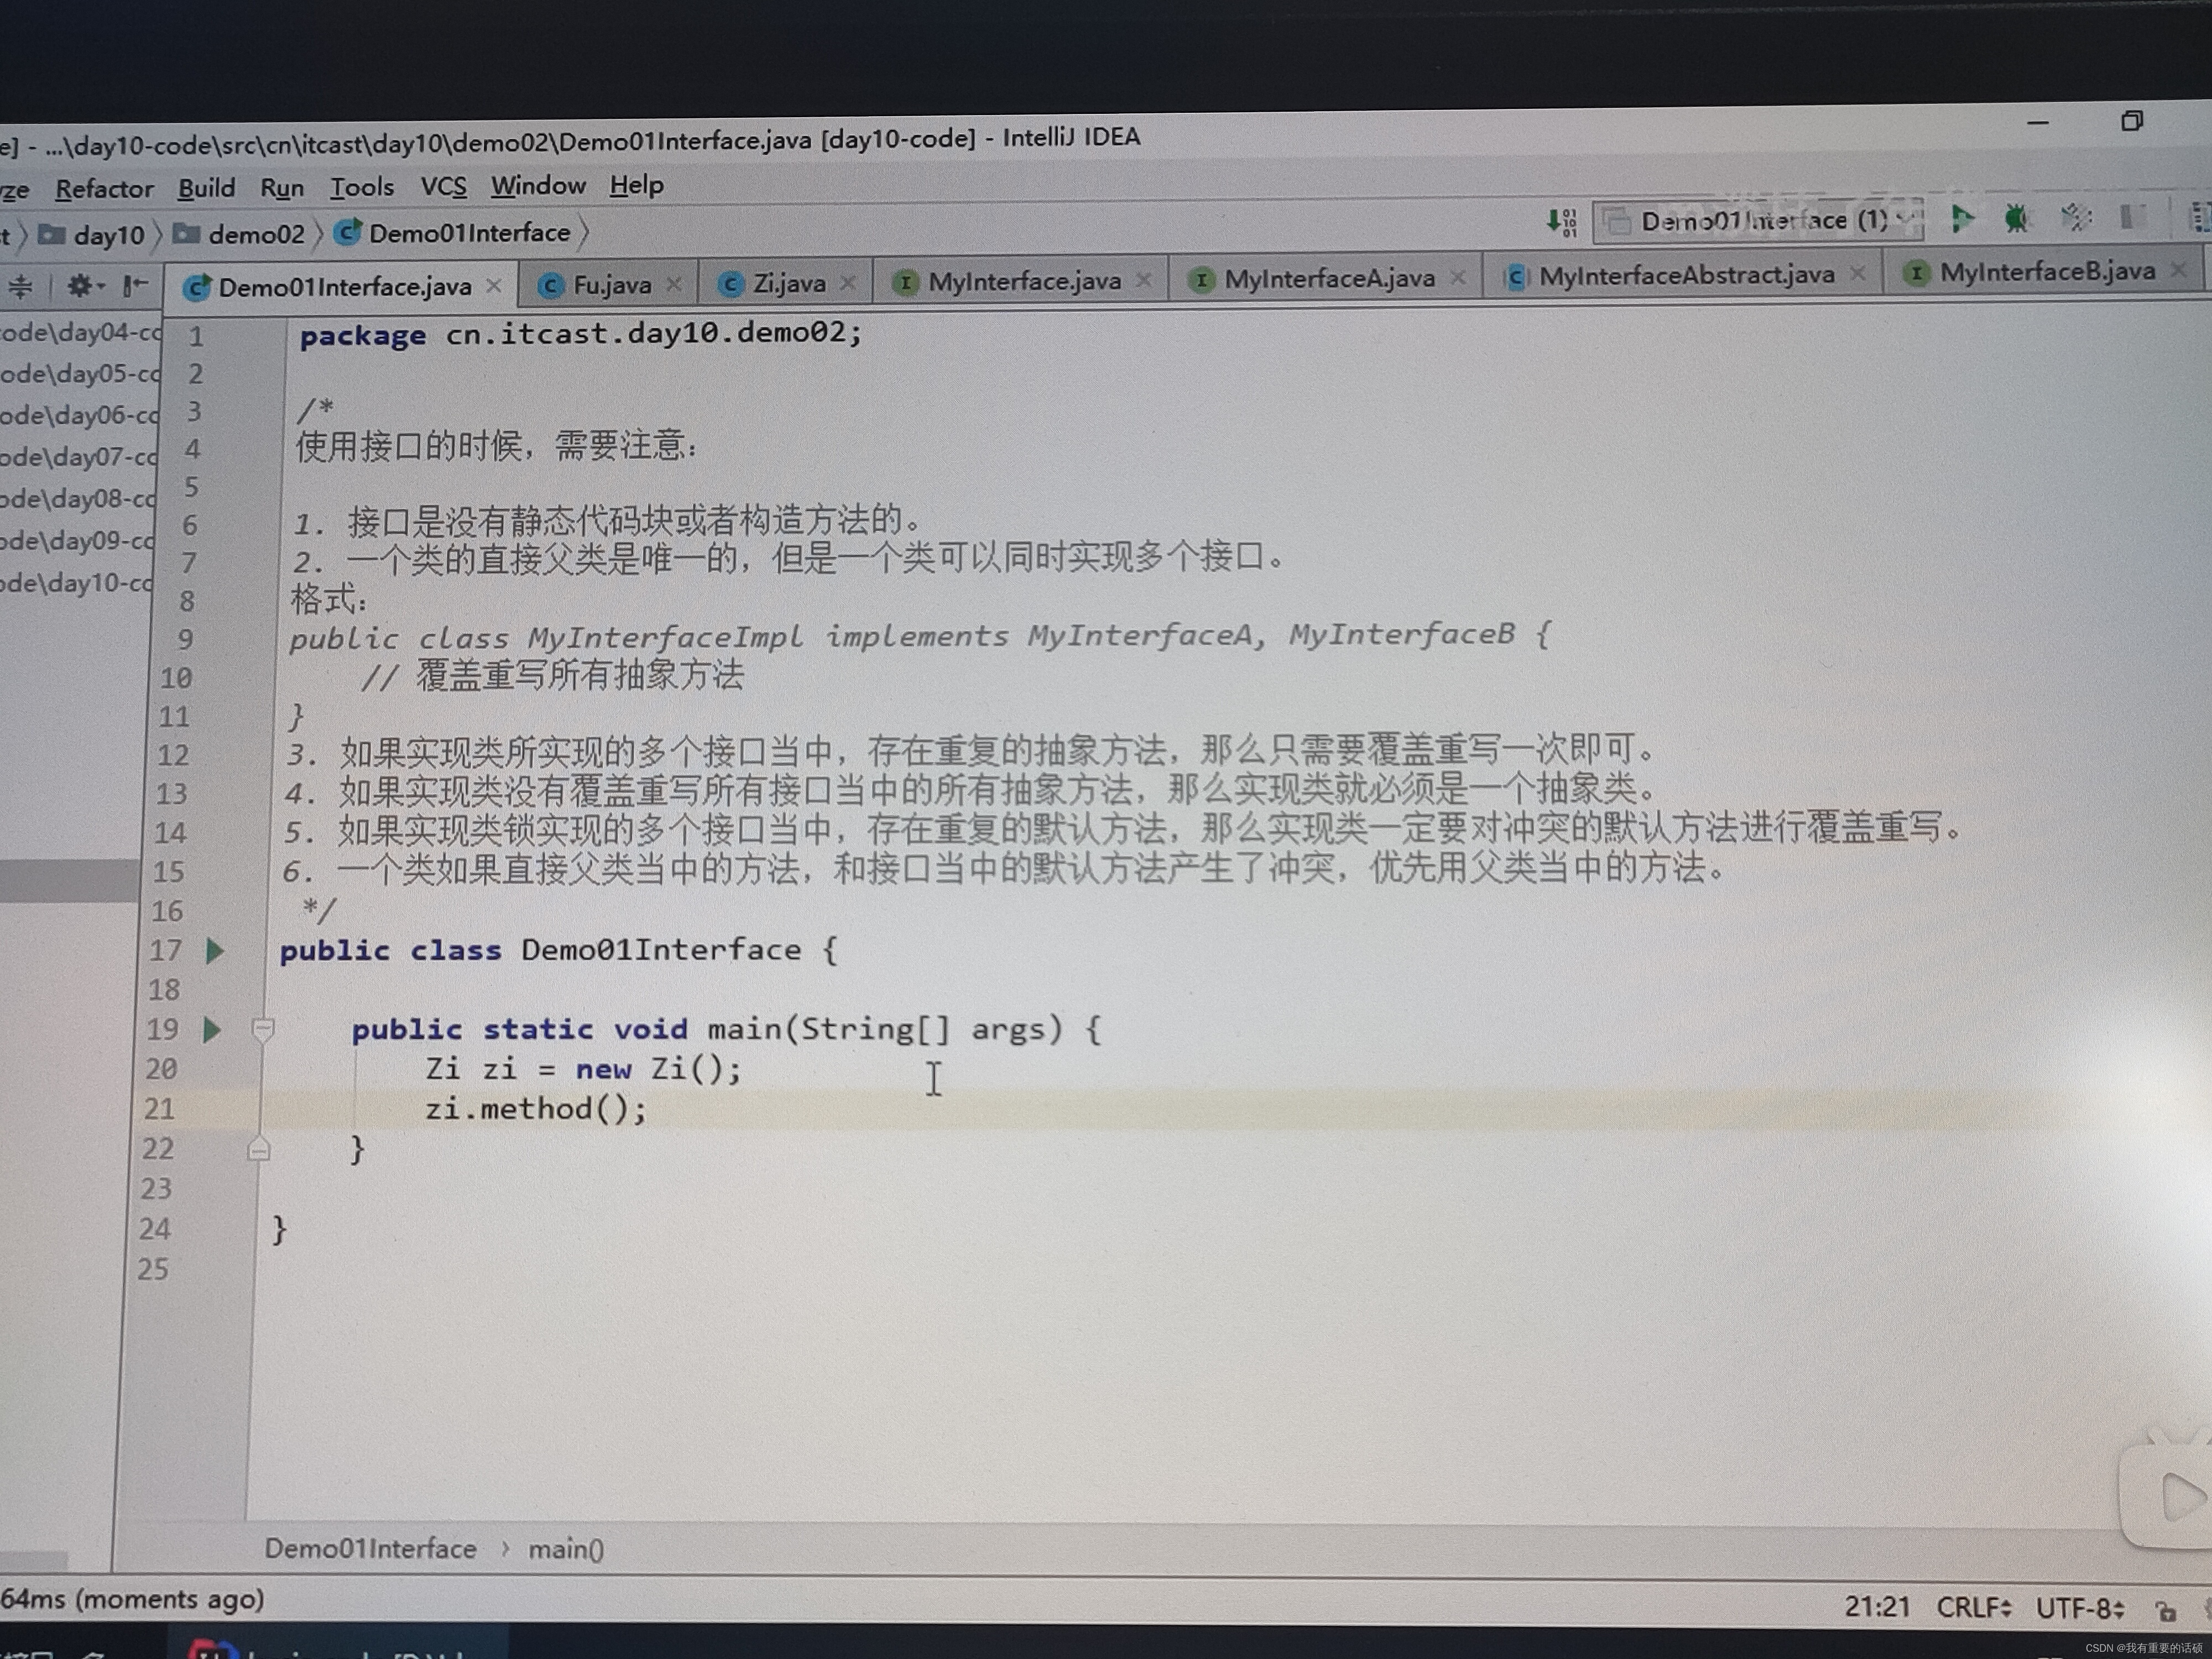Open UTF-8 file encoding selector
The image size is (2212, 1659).
point(2081,1609)
